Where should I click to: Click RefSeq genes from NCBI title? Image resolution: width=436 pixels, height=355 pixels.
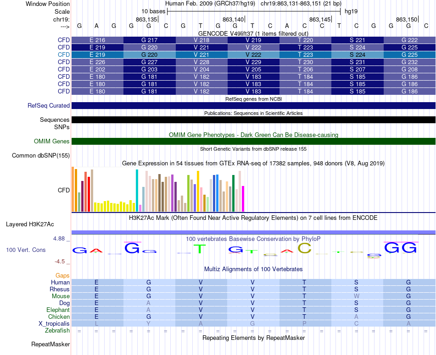(x=253, y=99)
